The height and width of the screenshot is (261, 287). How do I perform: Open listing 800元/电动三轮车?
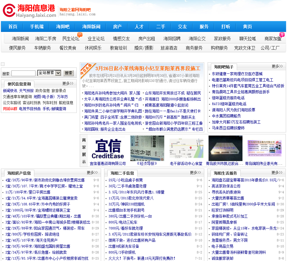click(123, 222)
